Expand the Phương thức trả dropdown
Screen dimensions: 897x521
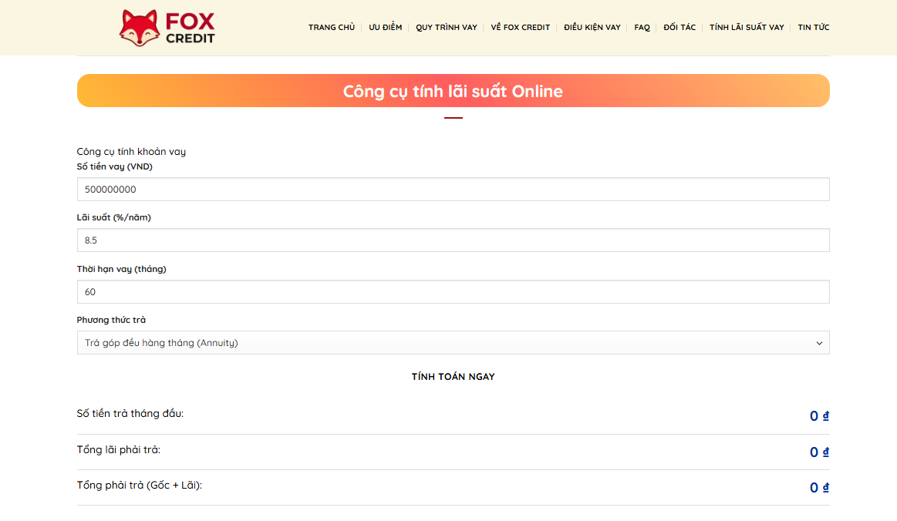tap(453, 342)
